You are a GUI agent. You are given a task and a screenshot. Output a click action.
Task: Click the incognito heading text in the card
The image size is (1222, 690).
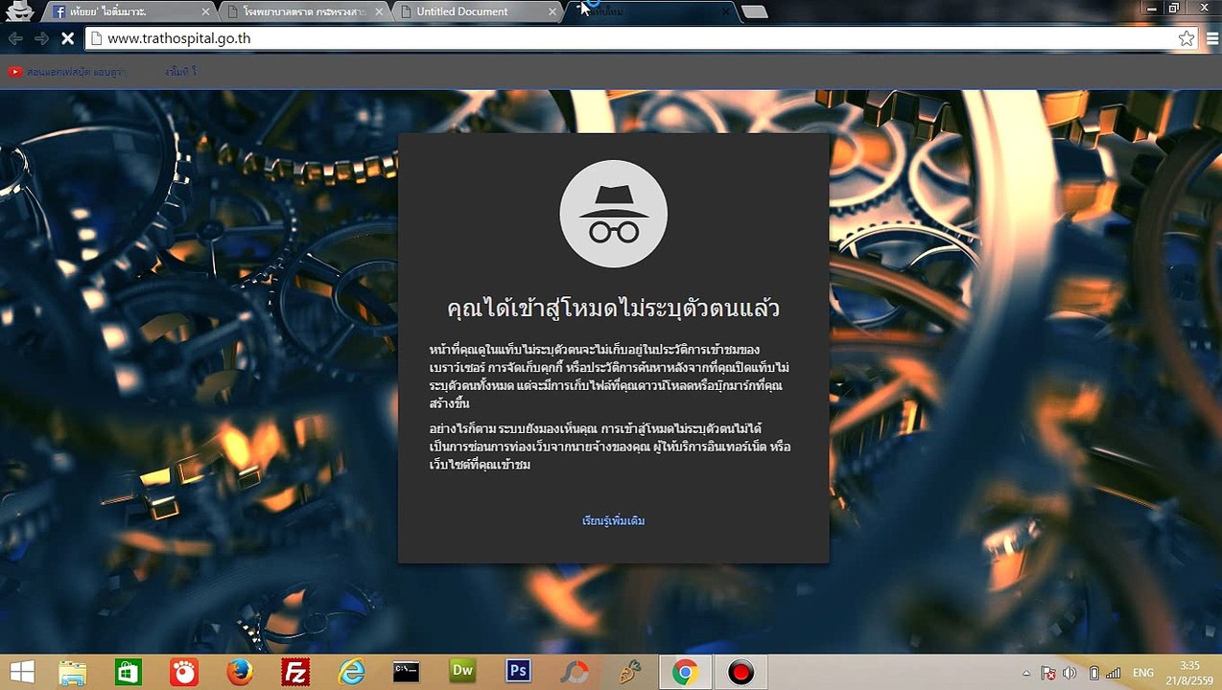click(613, 309)
